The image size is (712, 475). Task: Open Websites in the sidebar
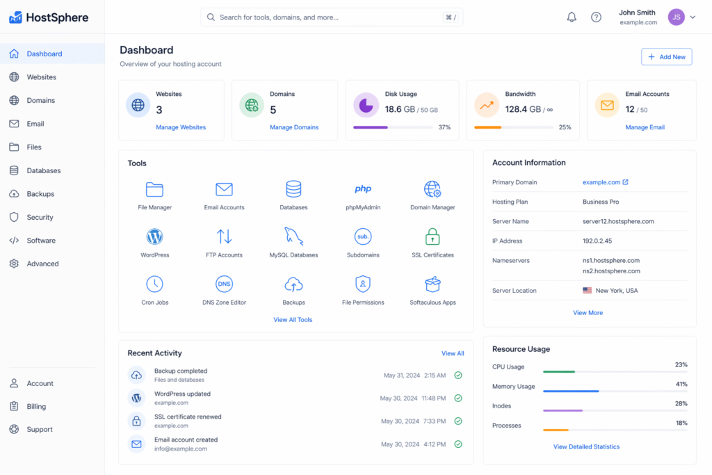click(52, 77)
